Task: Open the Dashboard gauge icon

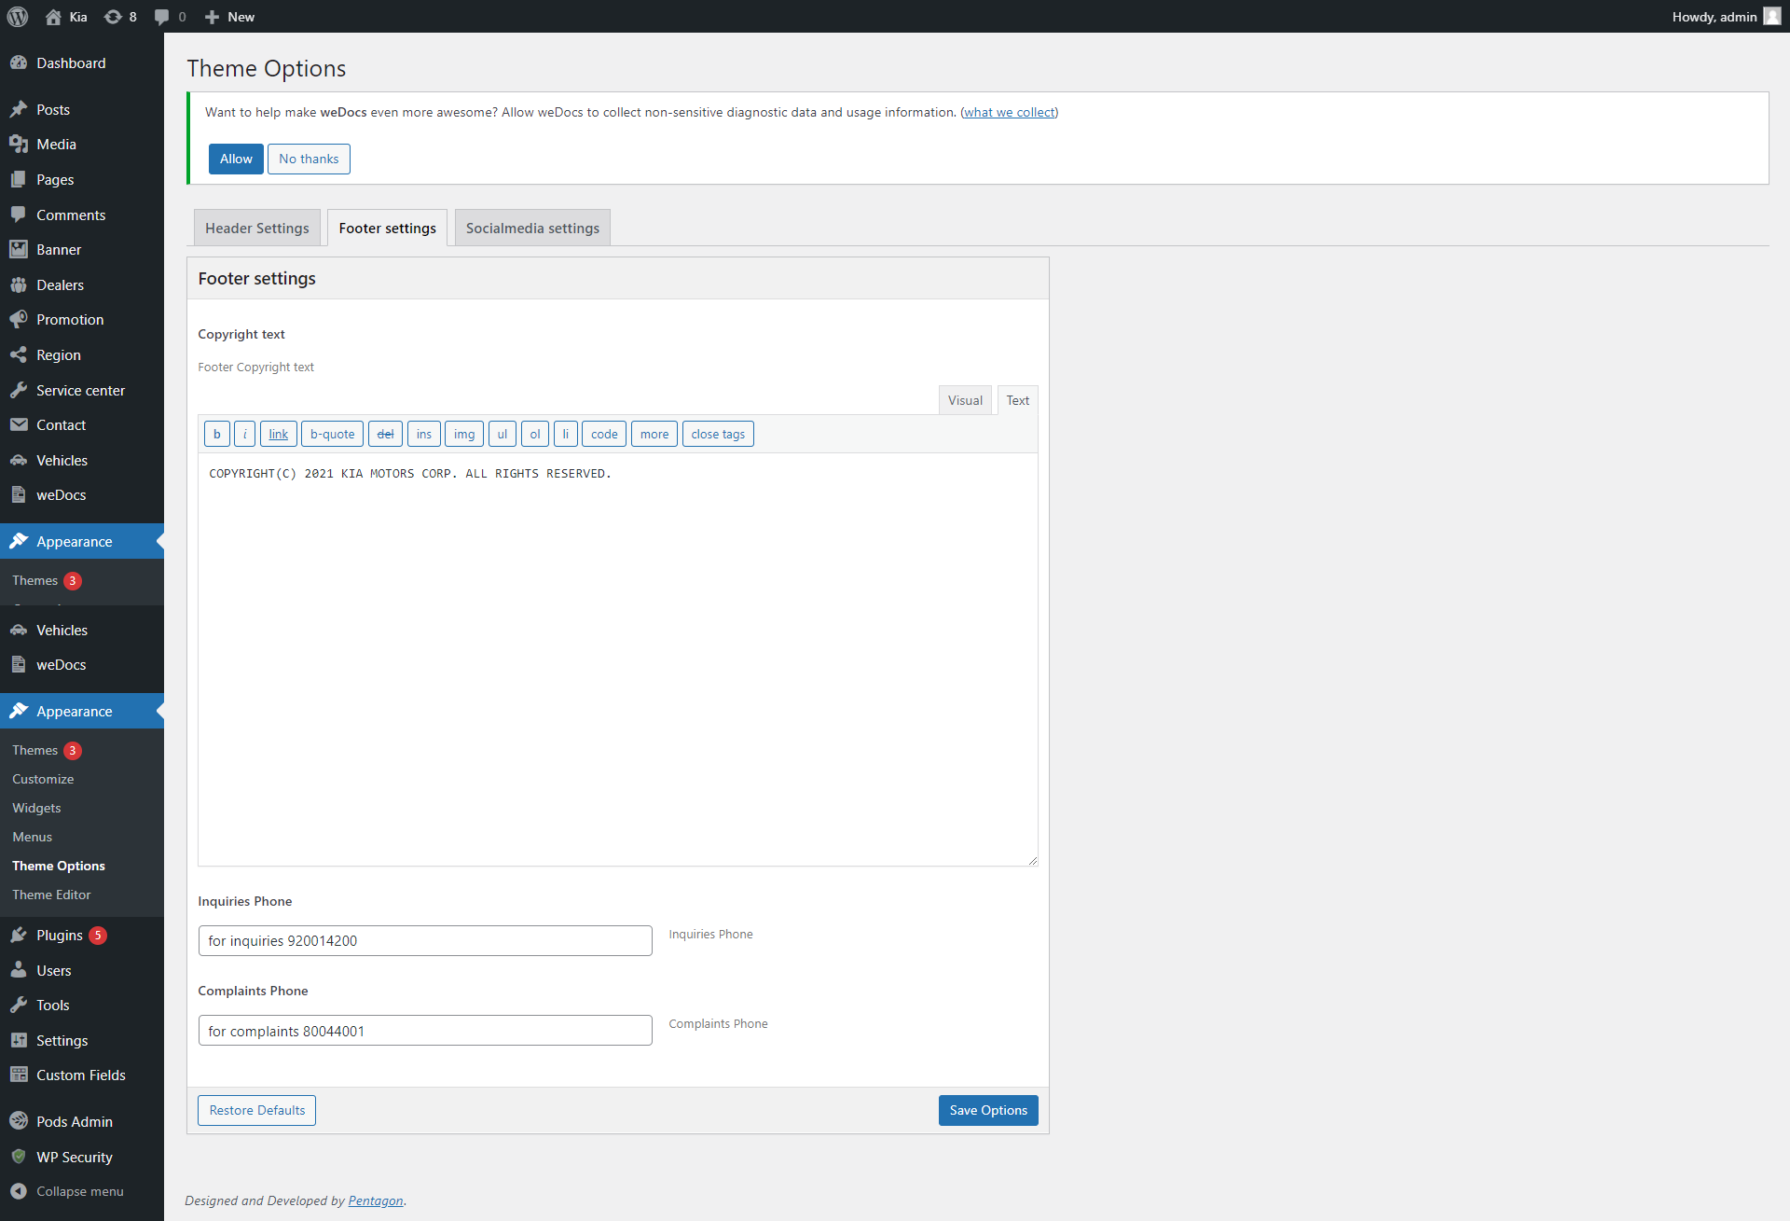Action: [19, 62]
